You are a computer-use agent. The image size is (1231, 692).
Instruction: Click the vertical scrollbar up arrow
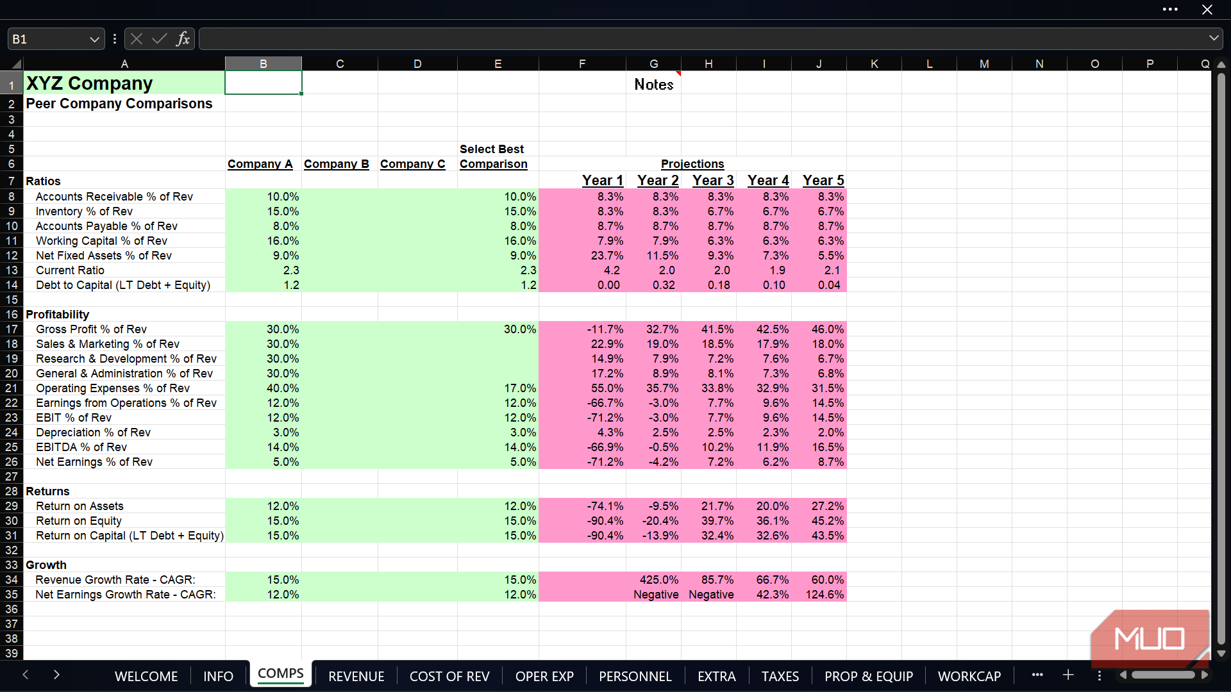1221,64
